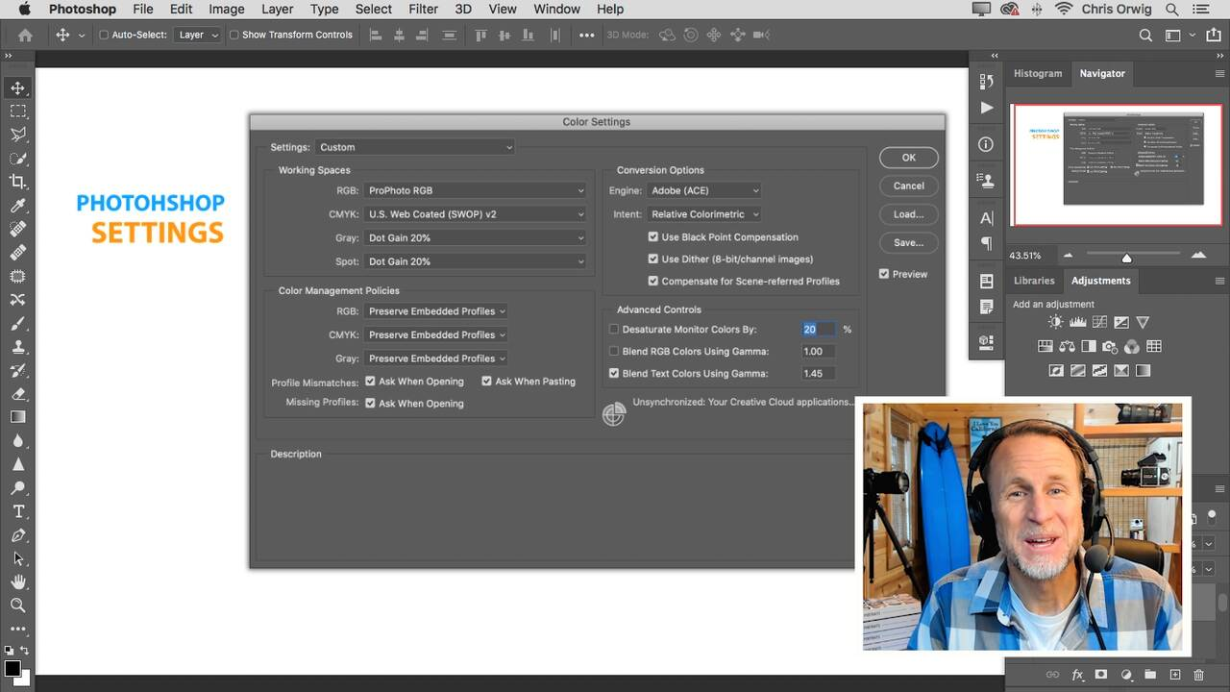Image resolution: width=1230 pixels, height=692 pixels.
Task: Swap foreground and background colors
Action: (26, 651)
